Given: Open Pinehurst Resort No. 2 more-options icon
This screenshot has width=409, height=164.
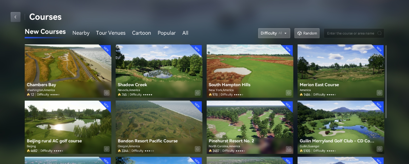Looking at the screenshot, I should click(x=289, y=149).
